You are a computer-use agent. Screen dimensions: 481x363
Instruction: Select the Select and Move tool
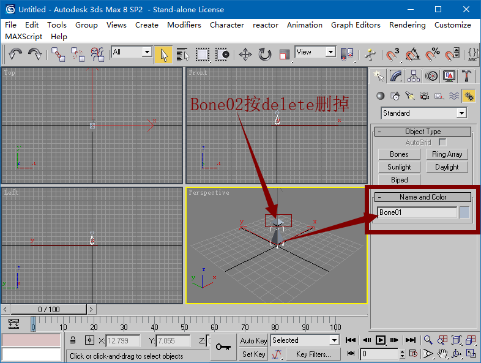(245, 54)
